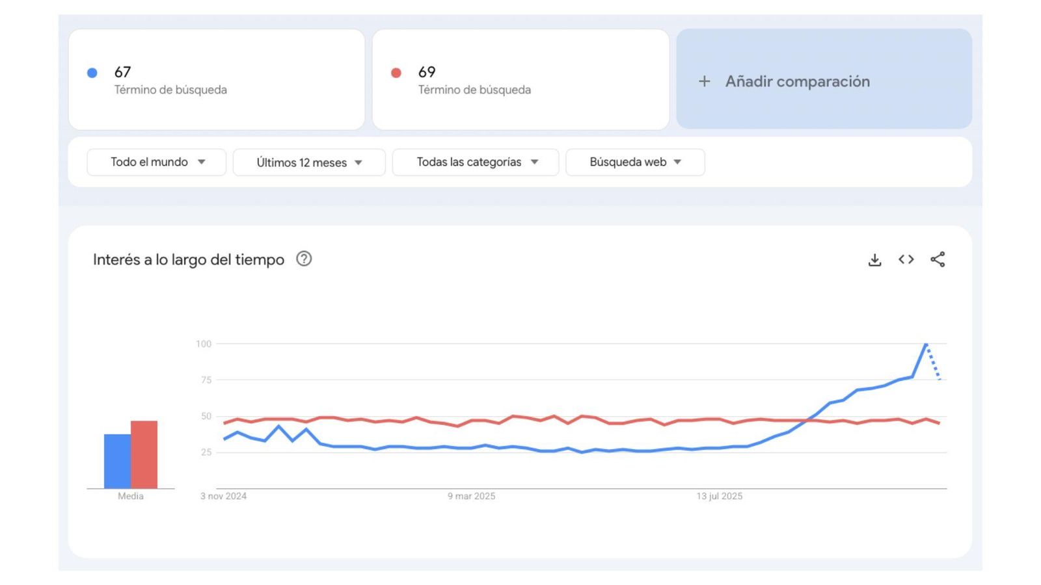This screenshot has height=585, width=1041.
Task: Select the search term card for 67
Action: (x=217, y=79)
